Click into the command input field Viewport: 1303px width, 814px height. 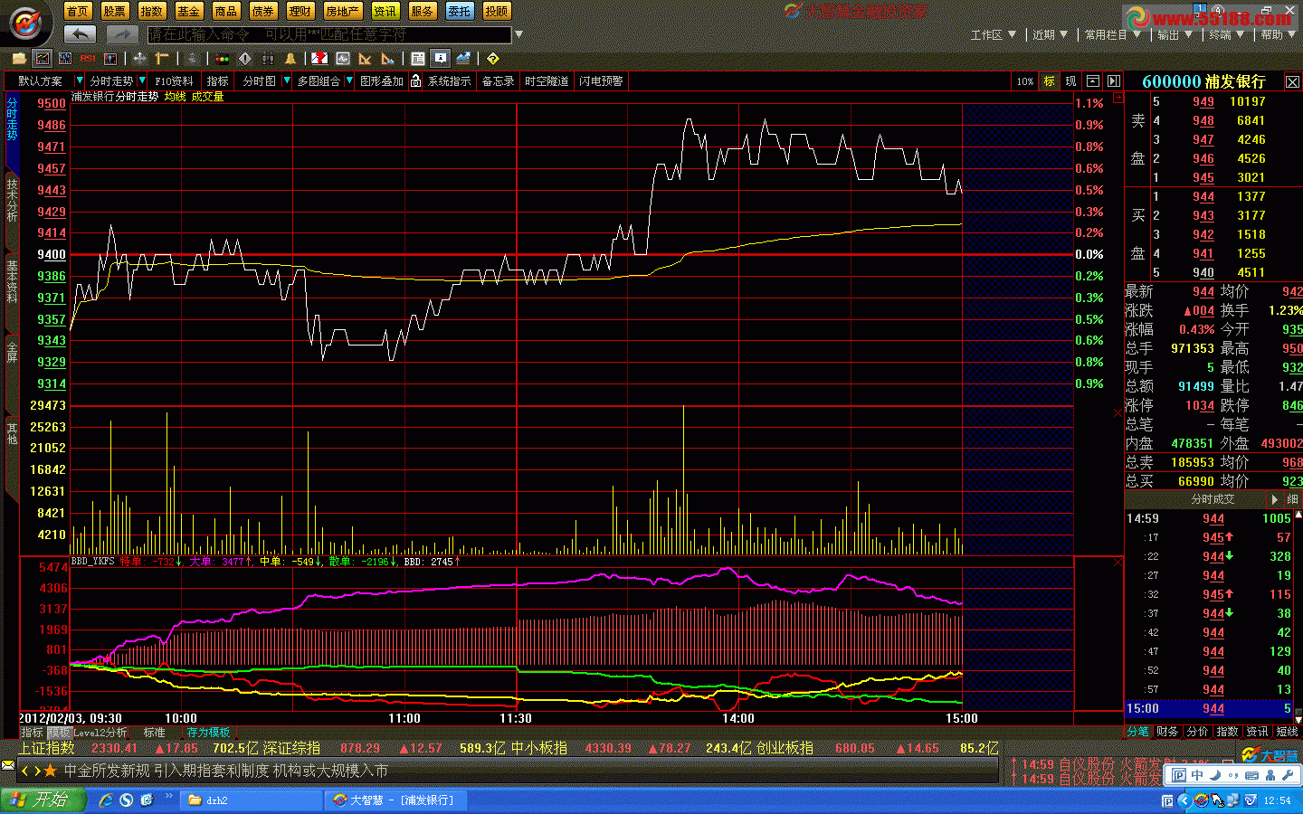(x=329, y=34)
